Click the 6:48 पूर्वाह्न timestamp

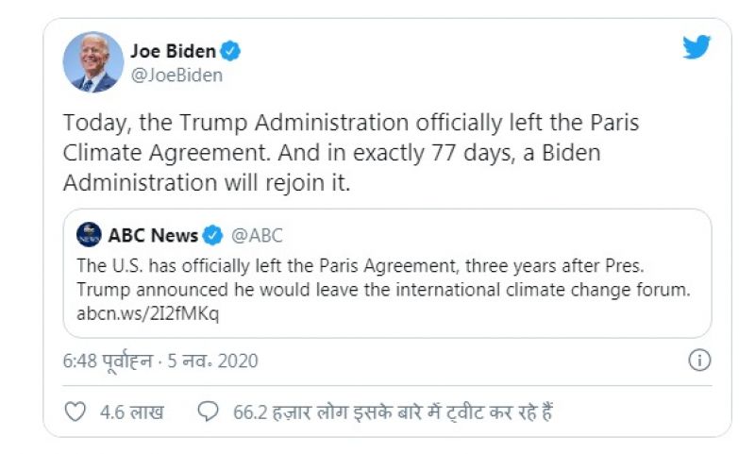point(118,361)
